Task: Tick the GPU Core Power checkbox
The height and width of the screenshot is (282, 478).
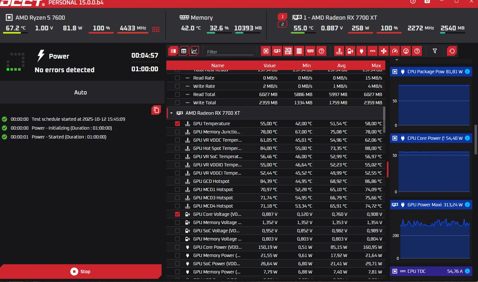Action: [177, 247]
